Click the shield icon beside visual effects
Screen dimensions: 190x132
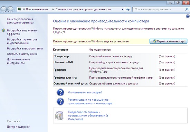click(3, 30)
